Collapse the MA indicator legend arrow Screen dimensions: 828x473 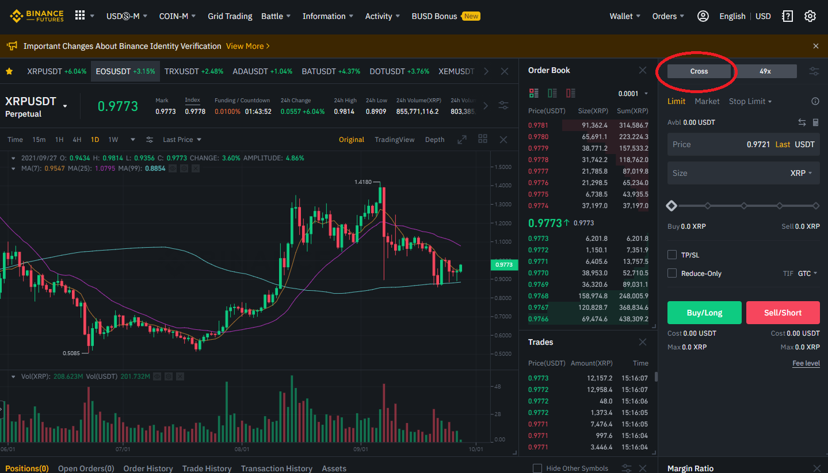(x=14, y=168)
